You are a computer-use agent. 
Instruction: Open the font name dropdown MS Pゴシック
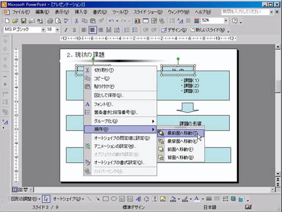pos(43,30)
